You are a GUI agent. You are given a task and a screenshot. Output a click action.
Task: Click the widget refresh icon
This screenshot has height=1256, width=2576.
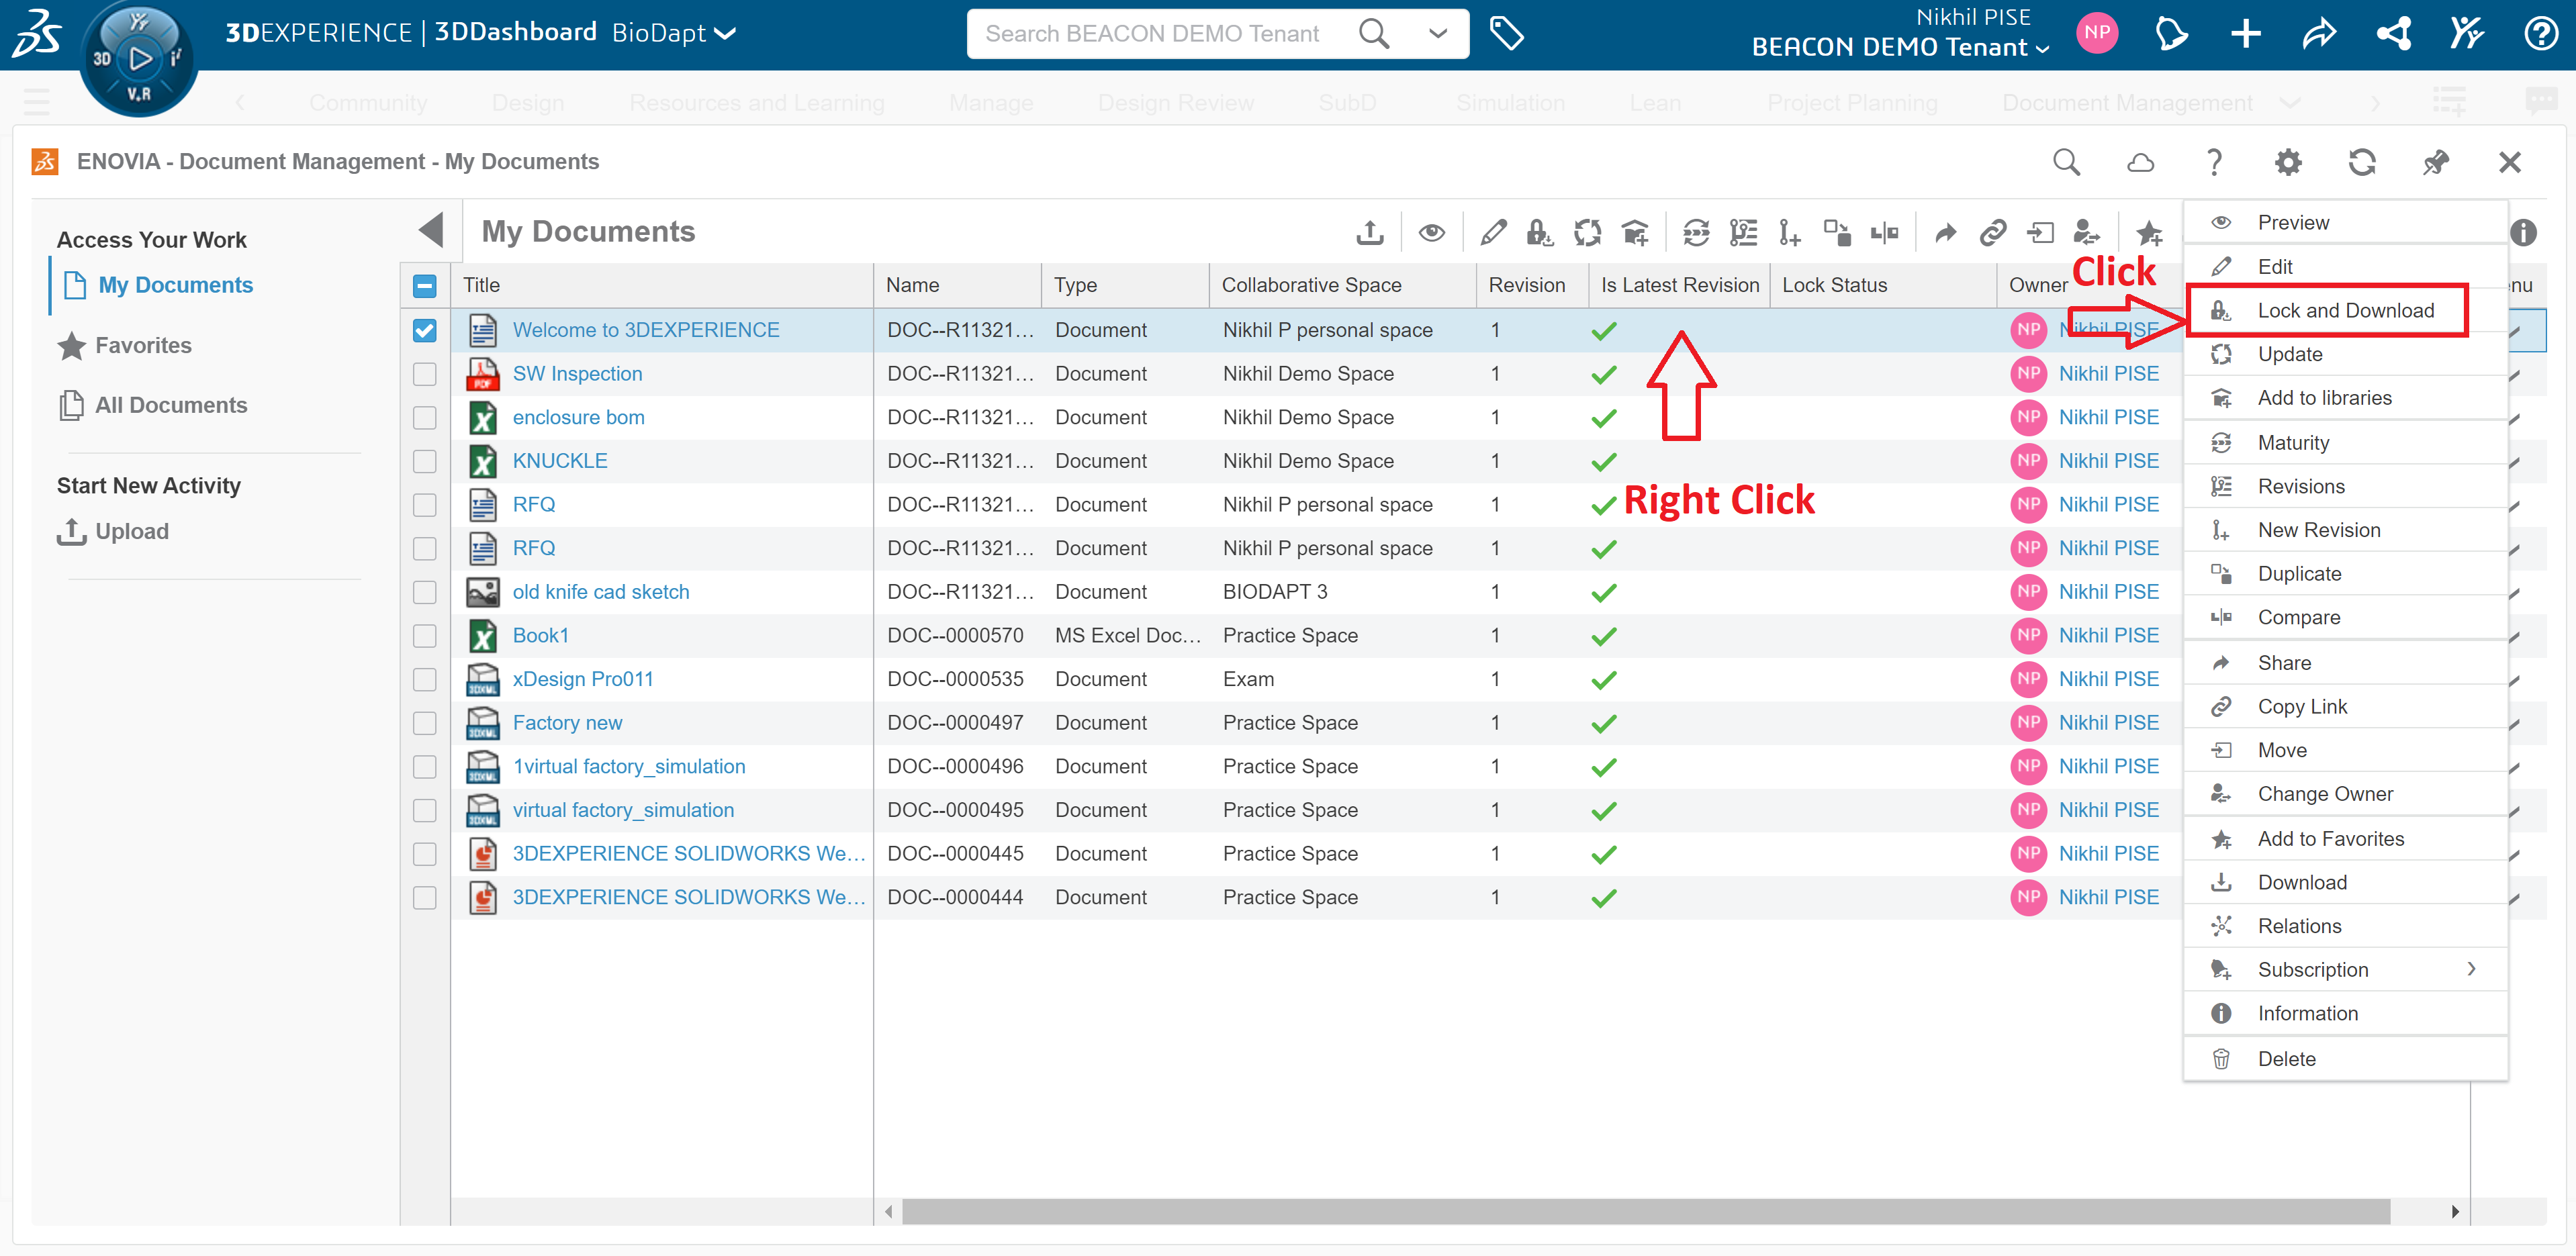point(2362,162)
